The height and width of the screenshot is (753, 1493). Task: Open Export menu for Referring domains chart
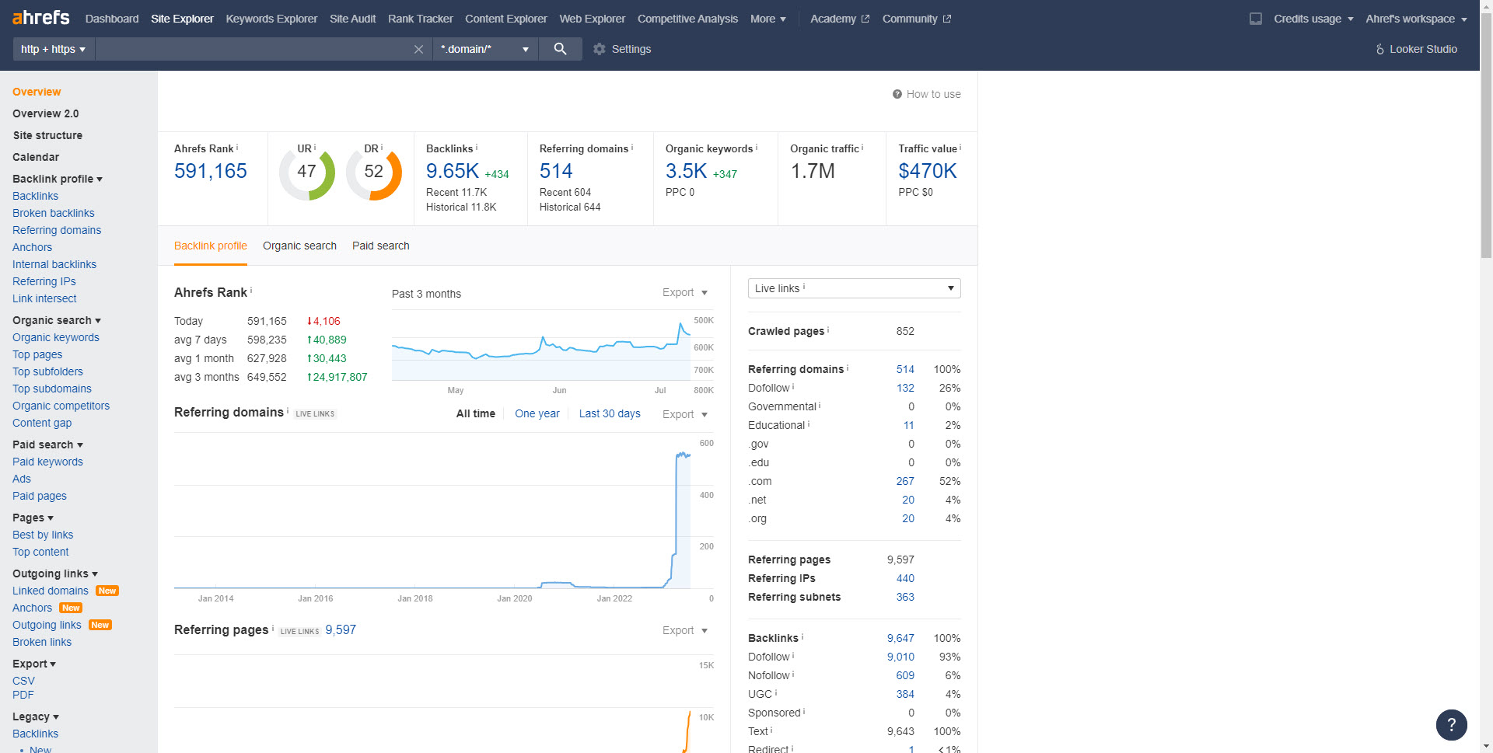(x=684, y=414)
